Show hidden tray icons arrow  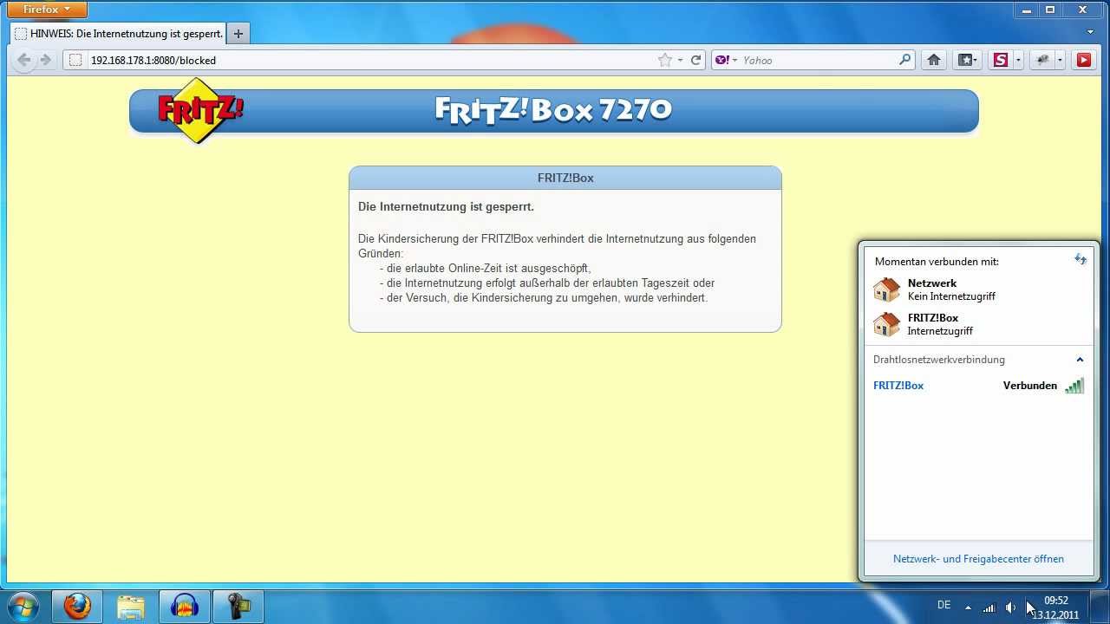(968, 607)
